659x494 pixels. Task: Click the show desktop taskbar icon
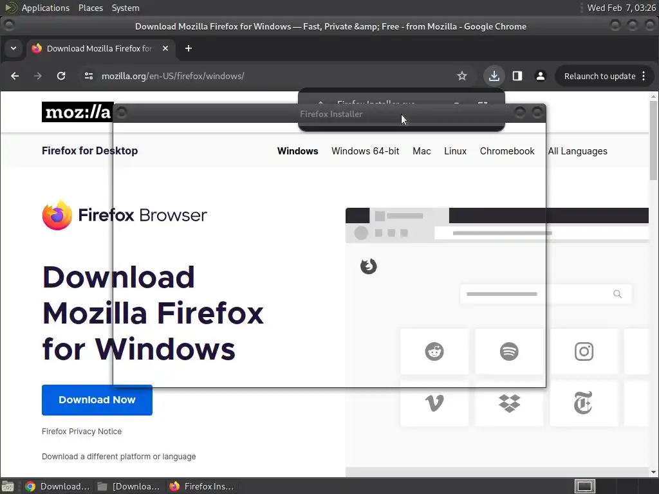click(8, 486)
